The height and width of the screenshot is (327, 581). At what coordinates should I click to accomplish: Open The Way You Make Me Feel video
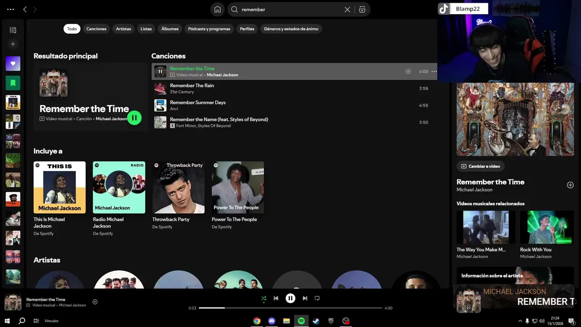click(x=486, y=234)
